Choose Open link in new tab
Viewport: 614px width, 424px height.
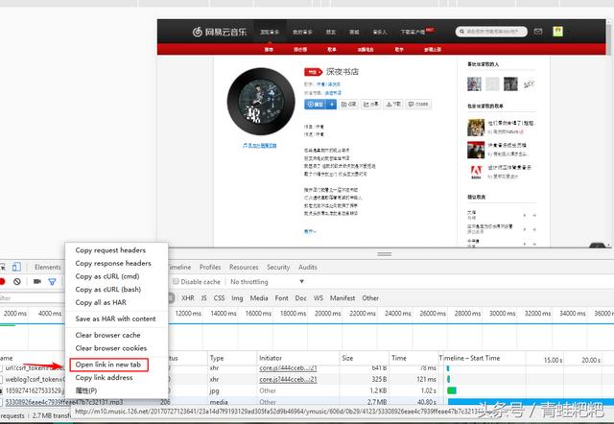point(108,365)
